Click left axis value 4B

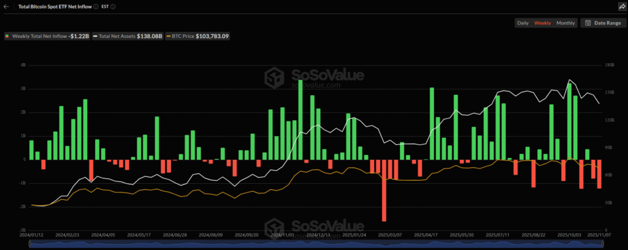pyautogui.click(x=23, y=65)
